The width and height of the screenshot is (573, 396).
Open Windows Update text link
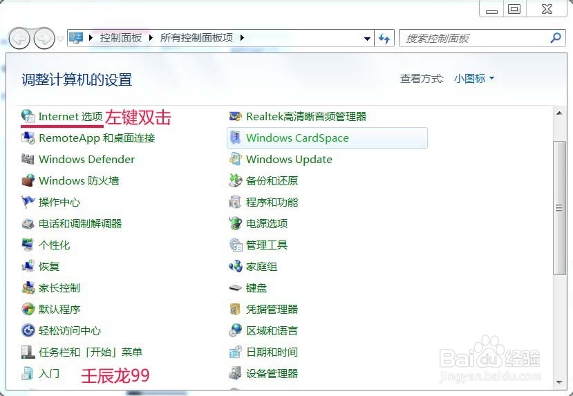pyautogui.click(x=289, y=159)
